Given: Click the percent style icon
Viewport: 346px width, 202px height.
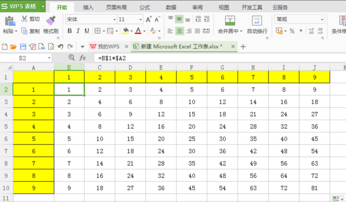Looking at the screenshot, I should (292, 31).
